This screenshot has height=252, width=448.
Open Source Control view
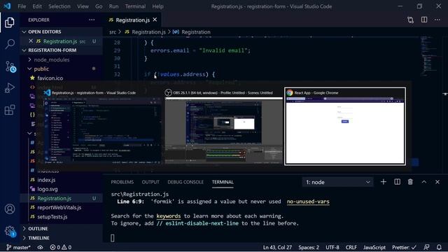pyautogui.click(x=10, y=66)
